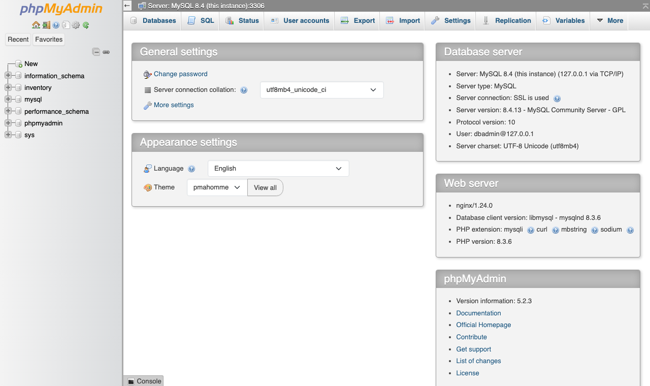This screenshot has width=650, height=386.
Task: Open the Language dropdown
Action: coord(278,169)
